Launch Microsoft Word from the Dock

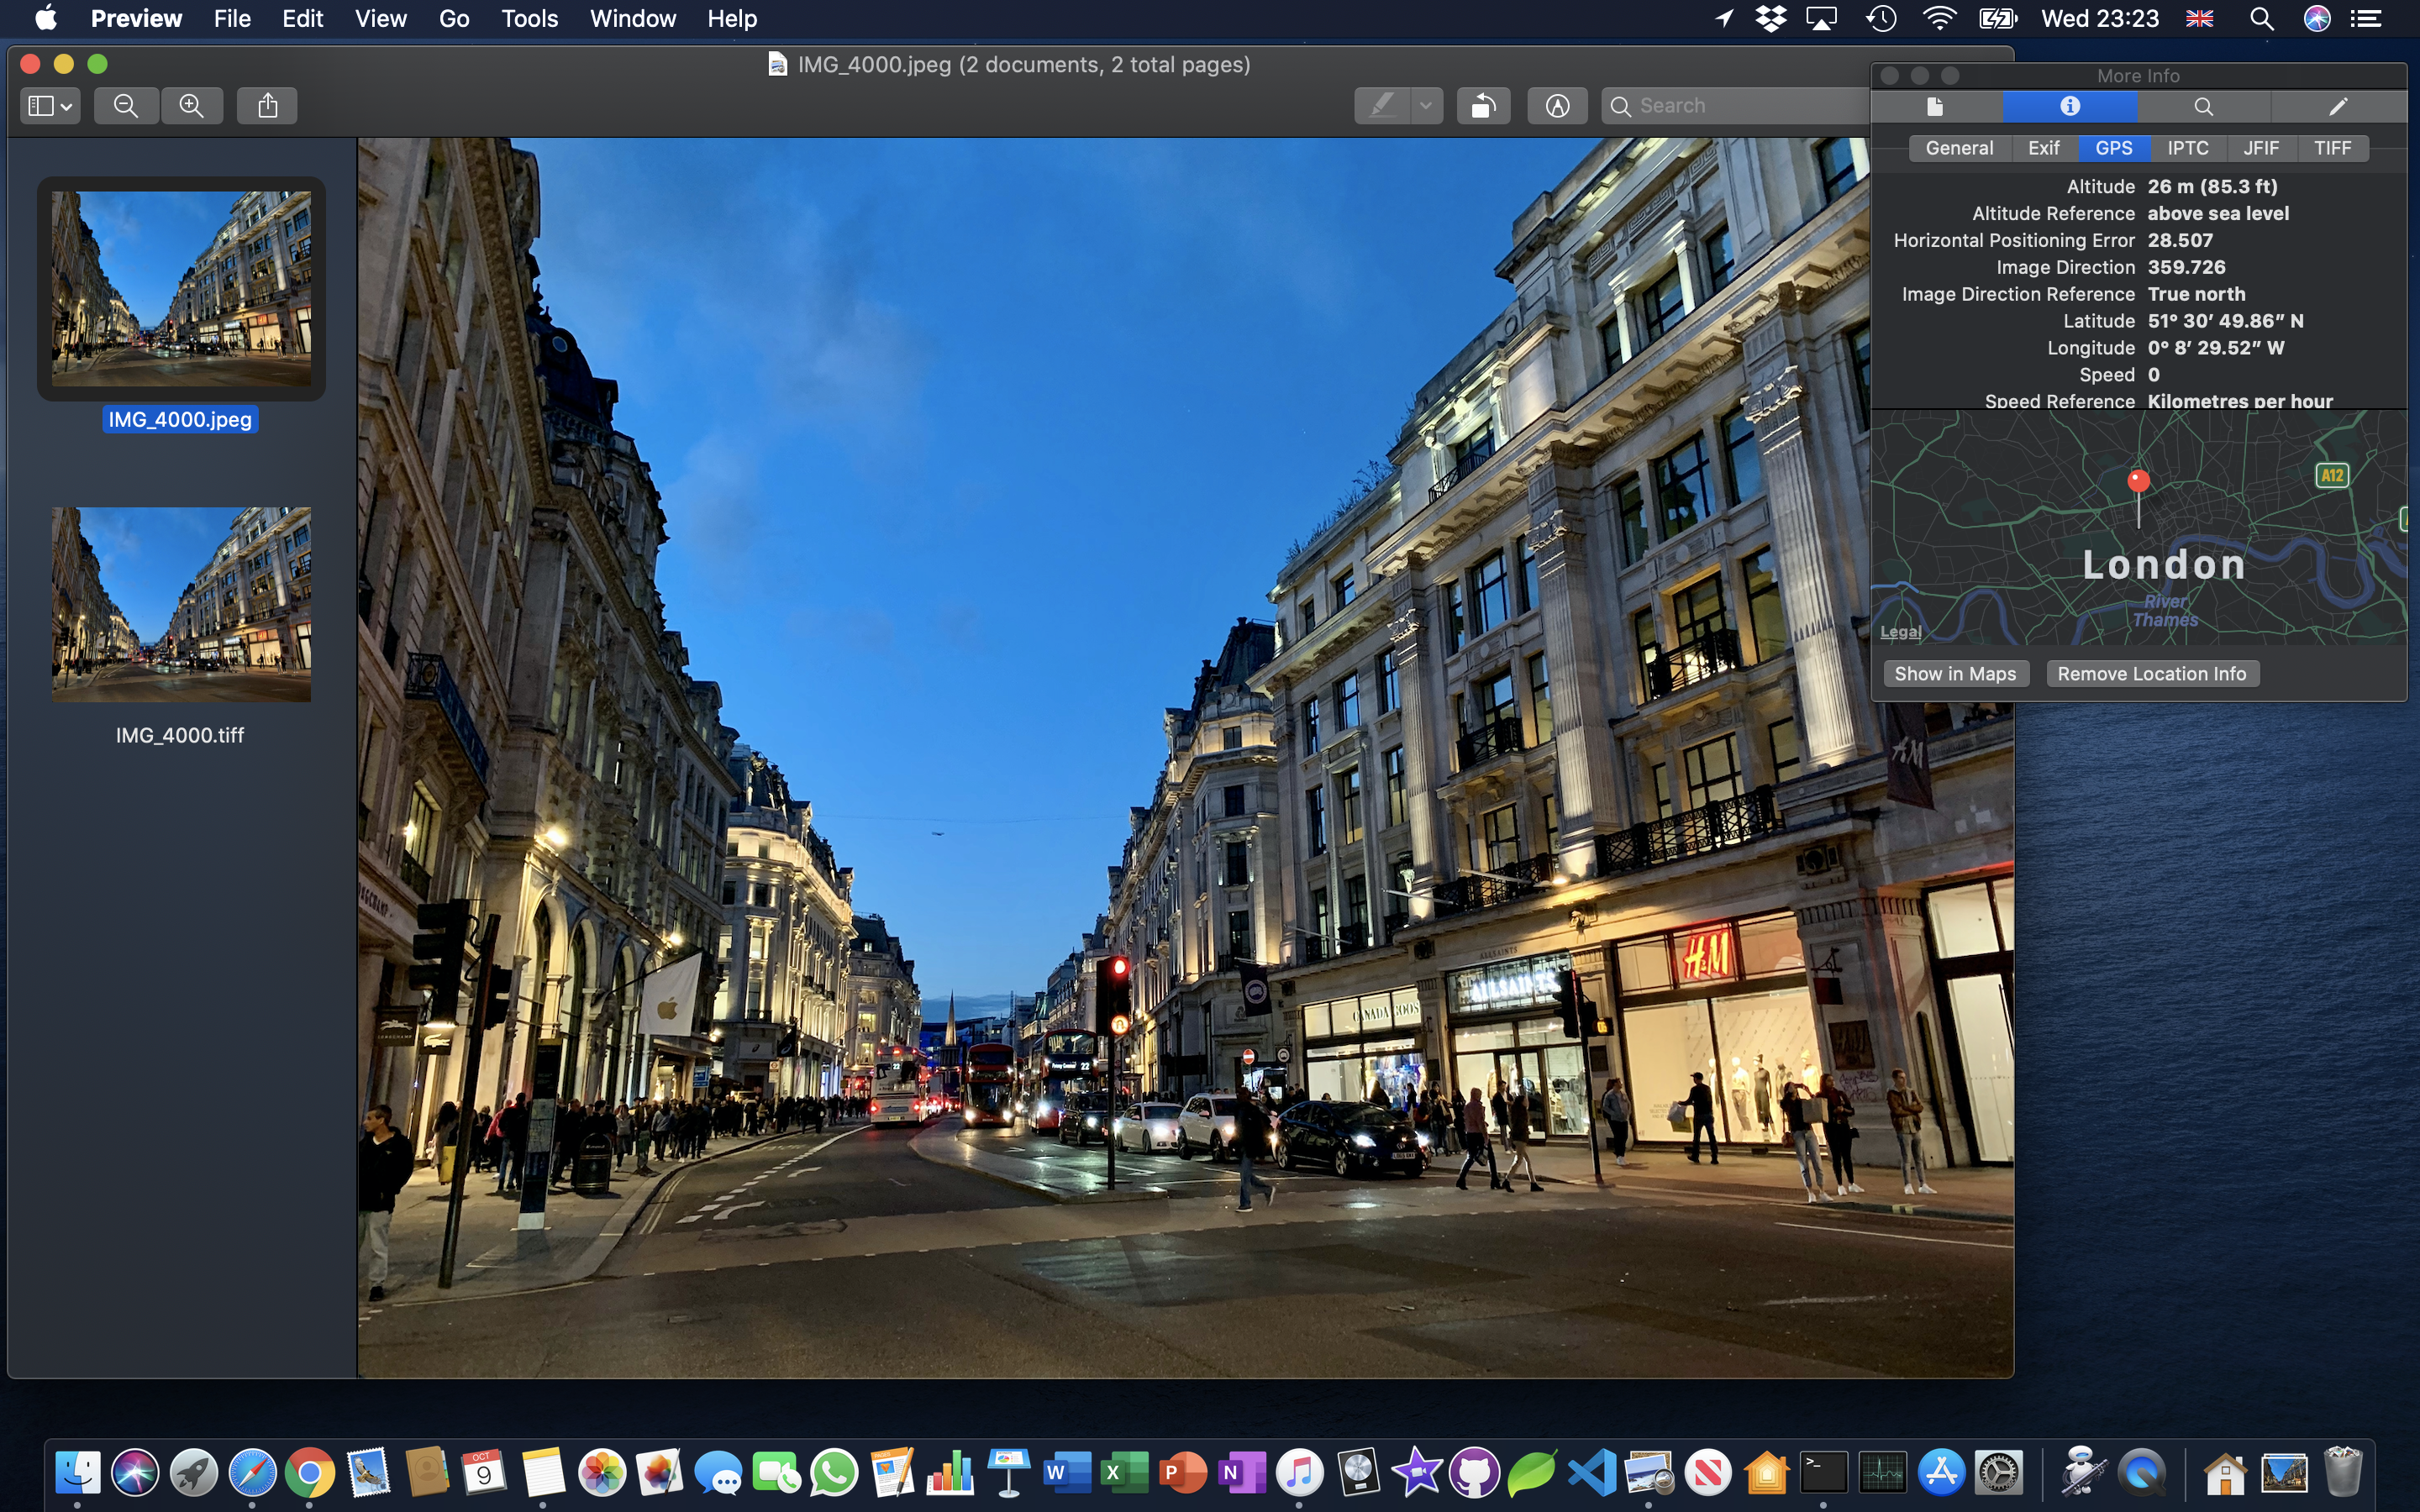tap(1066, 1472)
